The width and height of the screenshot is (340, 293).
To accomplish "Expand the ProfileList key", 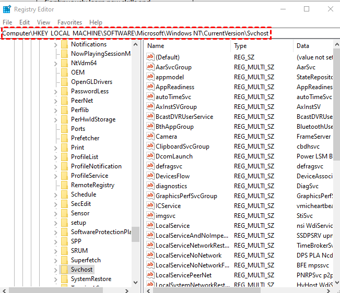I will point(56,157).
